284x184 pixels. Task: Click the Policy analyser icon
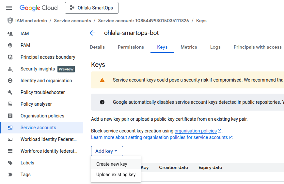(10, 104)
